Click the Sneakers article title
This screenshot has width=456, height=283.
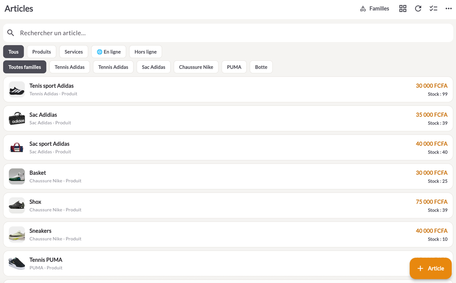pyautogui.click(x=40, y=231)
